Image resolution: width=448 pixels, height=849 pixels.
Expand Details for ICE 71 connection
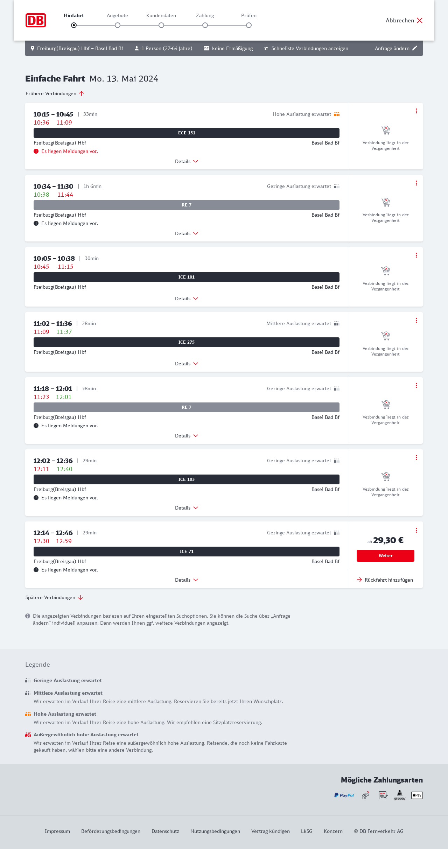[x=187, y=580]
